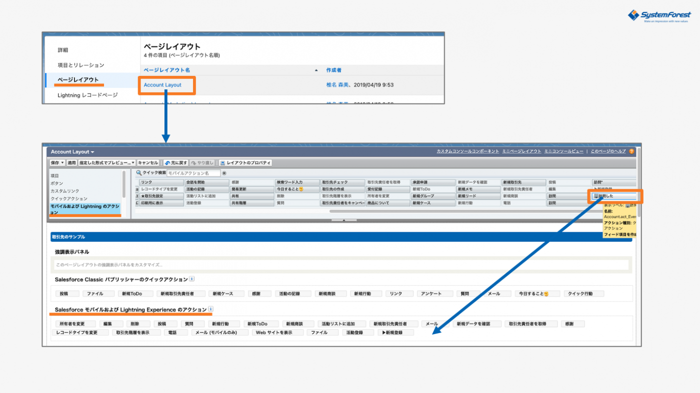Viewport: 700px width, 393px height.
Task: Click the ページレイアウト名 column header
Action: 166,70
